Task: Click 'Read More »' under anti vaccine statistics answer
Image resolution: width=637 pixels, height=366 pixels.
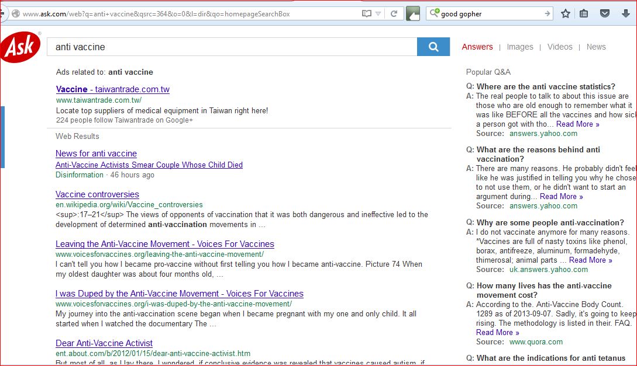Action: click(577, 124)
